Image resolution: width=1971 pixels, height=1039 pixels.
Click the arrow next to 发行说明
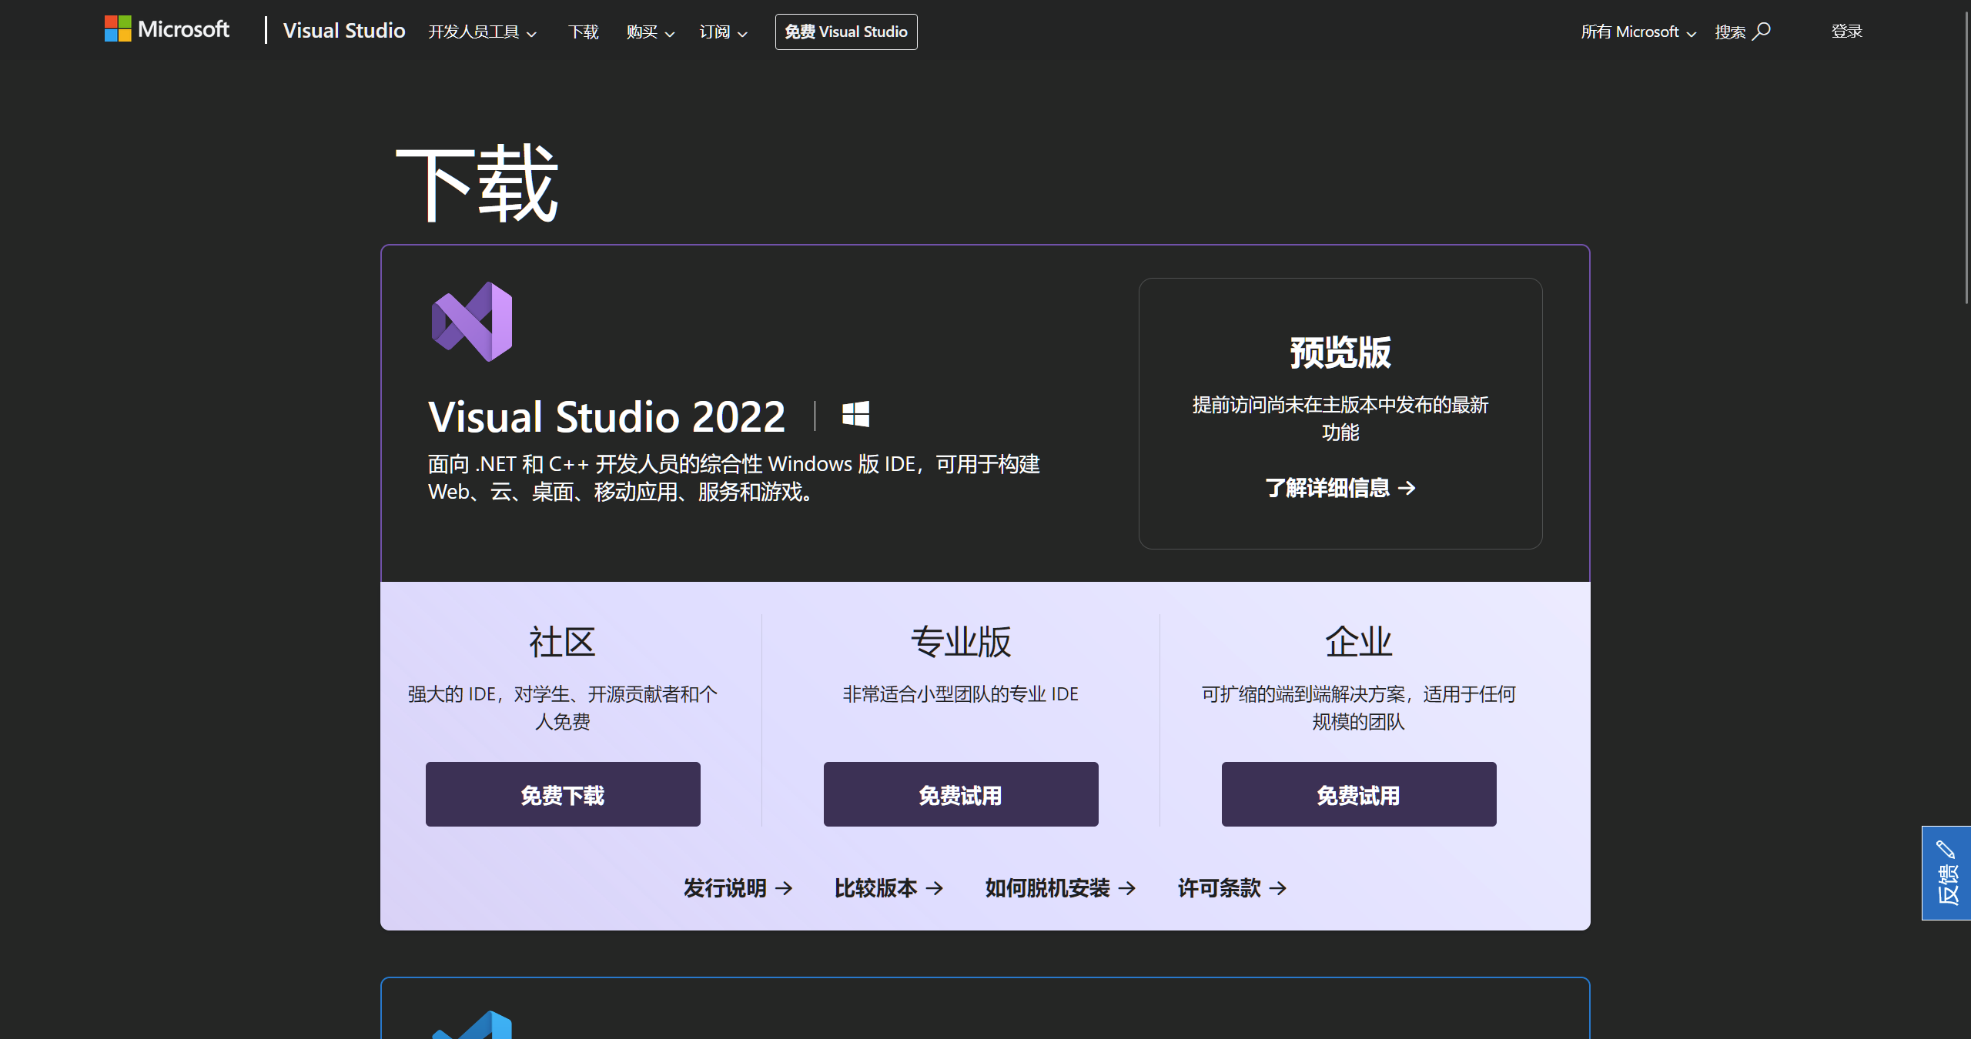784,888
